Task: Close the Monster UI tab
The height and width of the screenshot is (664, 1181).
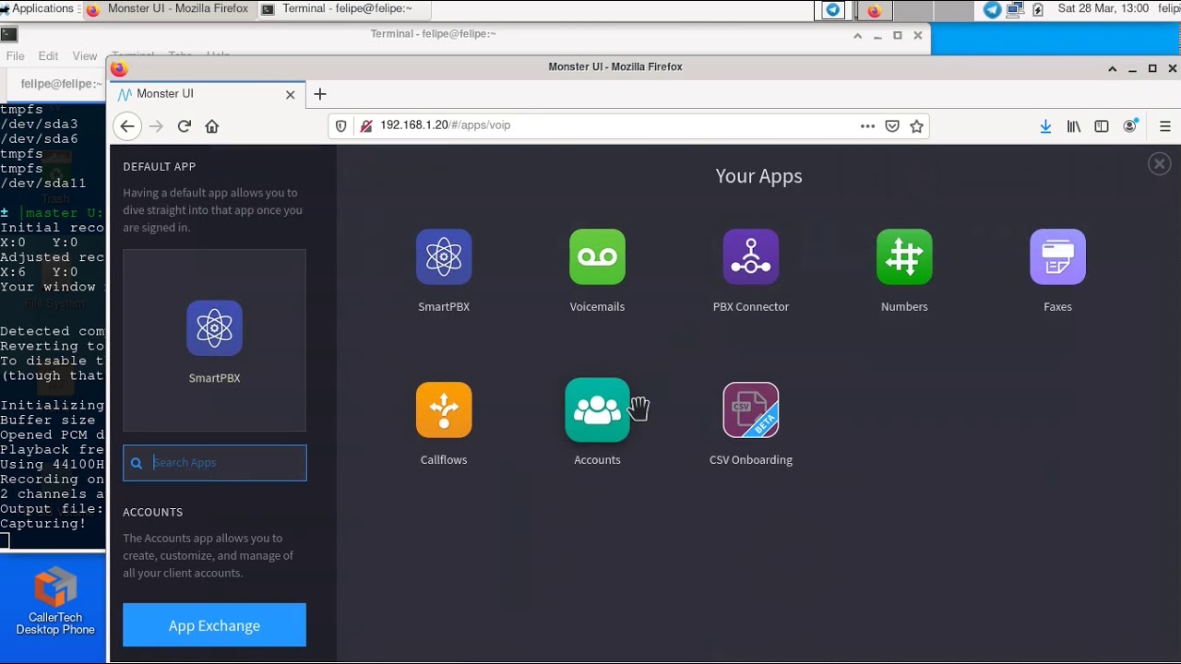Action: 290,94
